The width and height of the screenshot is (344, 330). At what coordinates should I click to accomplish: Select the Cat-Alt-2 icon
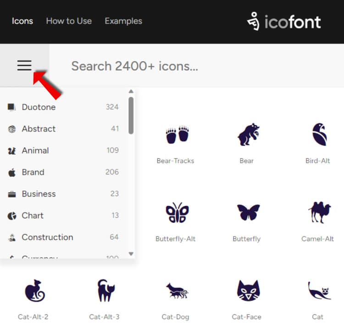click(34, 291)
